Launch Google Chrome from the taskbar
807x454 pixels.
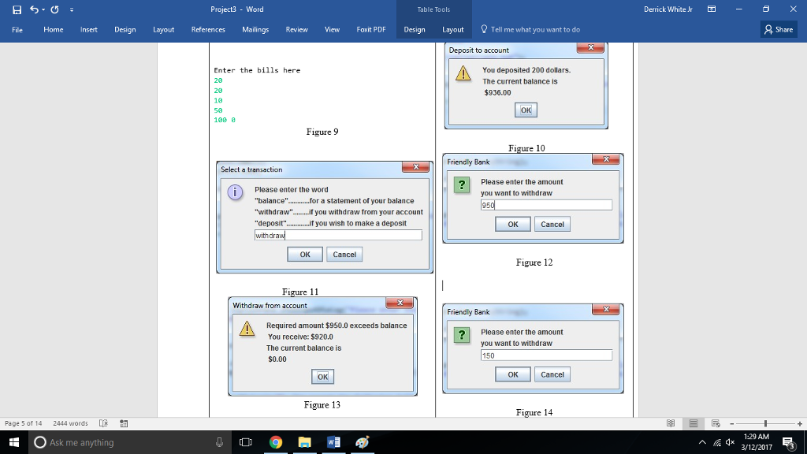275,442
